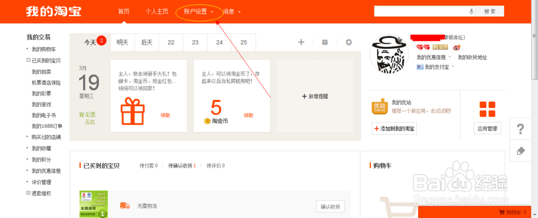
Task: Open 我的收藏 in sidebar
Action: 41,149
